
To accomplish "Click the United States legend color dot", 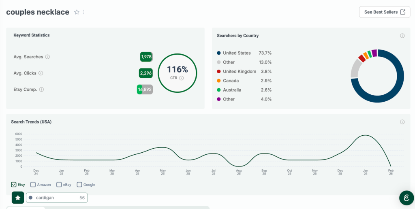I will point(219,53).
